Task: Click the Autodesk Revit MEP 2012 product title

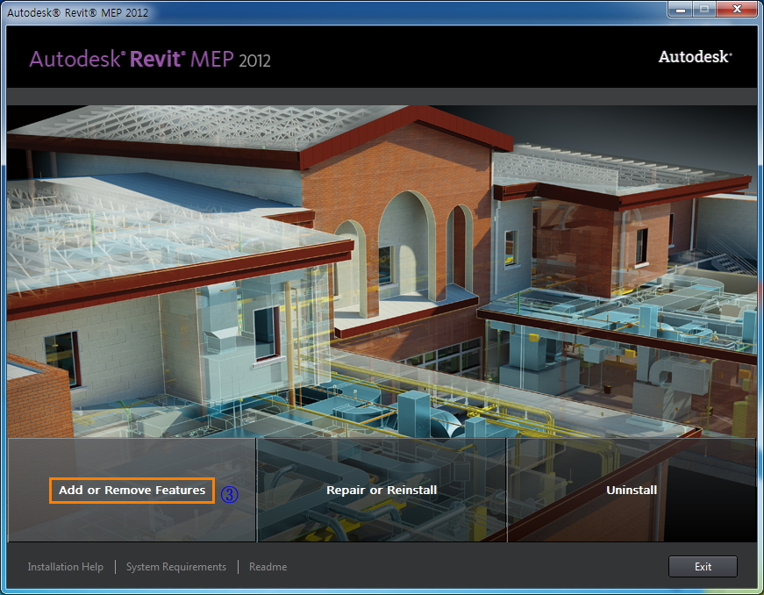Action: (150, 60)
